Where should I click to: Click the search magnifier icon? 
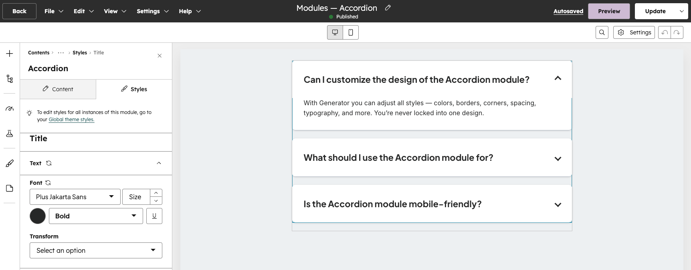(602, 32)
